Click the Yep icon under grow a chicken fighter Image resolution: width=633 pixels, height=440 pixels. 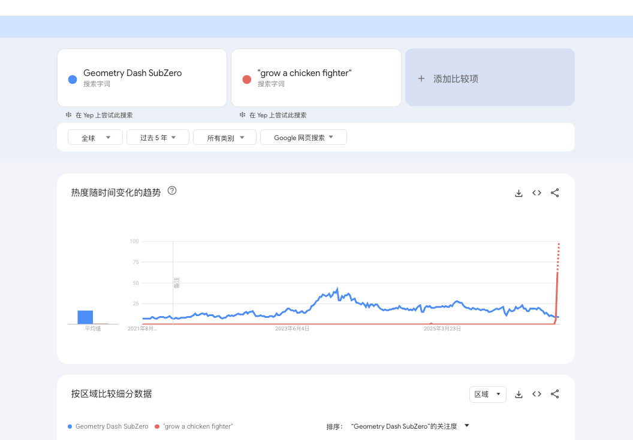242,115
